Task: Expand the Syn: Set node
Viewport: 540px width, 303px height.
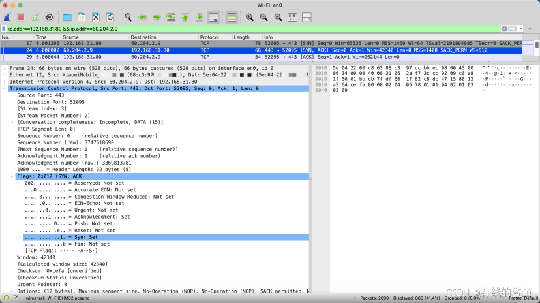Action: coord(20,237)
